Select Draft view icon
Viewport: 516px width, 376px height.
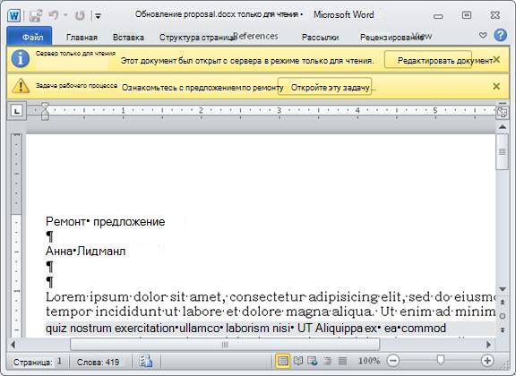342,361
